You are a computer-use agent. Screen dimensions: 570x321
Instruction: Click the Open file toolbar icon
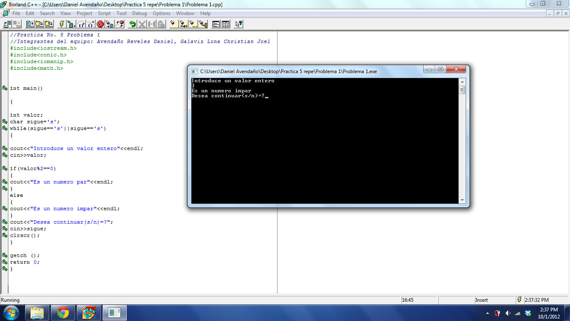point(8,24)
